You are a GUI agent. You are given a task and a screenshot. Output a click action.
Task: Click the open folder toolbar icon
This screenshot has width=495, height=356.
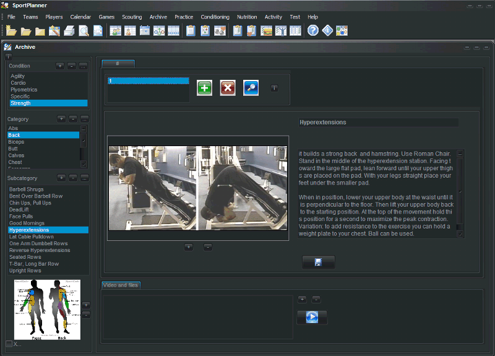(26, 31)
